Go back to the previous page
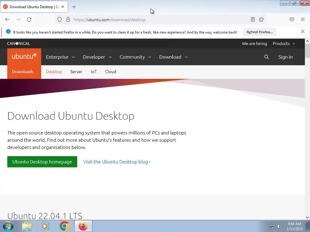This screenshot has height=232, width=310. (x=7, y=20)
